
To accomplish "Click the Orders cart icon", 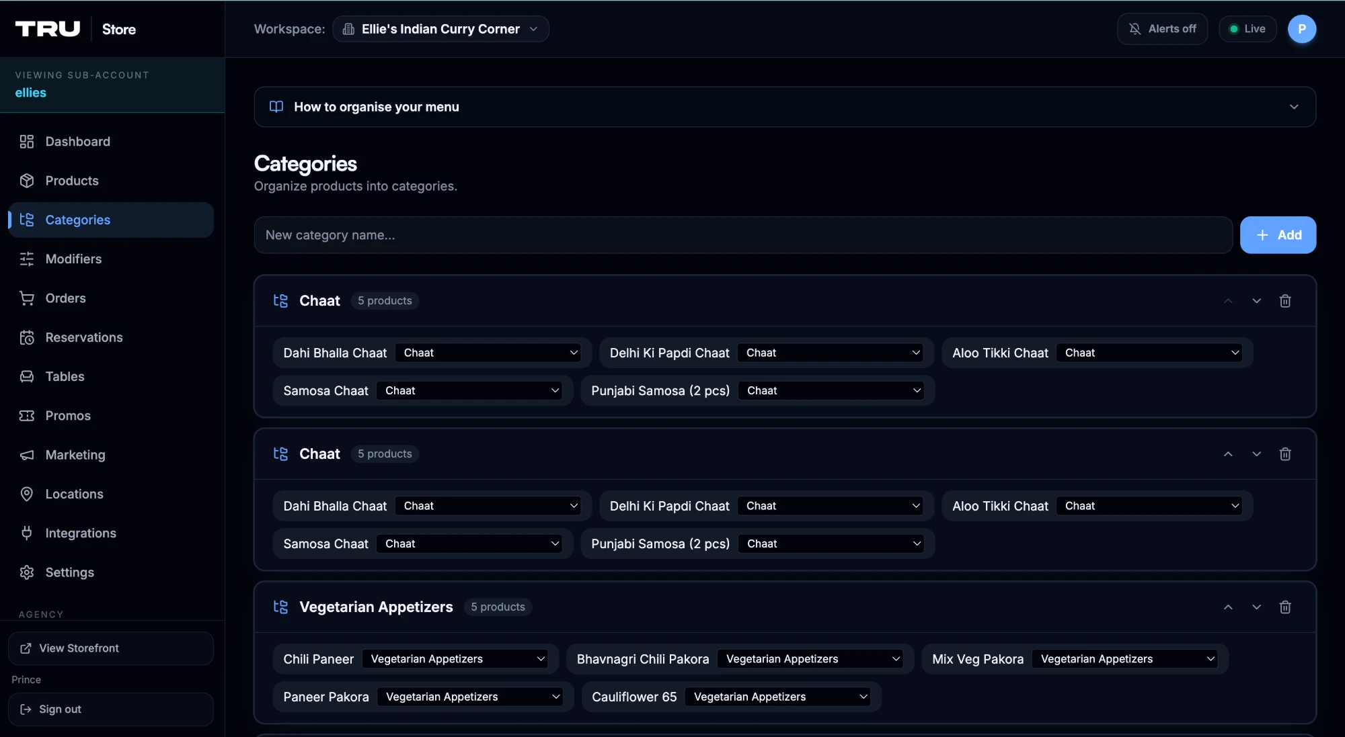I will (27, 298).
